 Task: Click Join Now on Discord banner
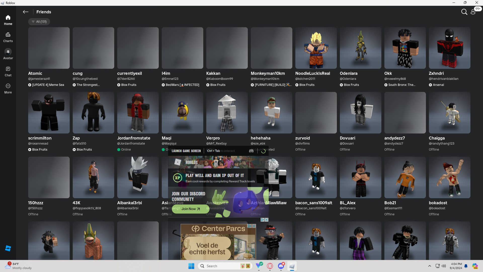[x=190, y=209]
